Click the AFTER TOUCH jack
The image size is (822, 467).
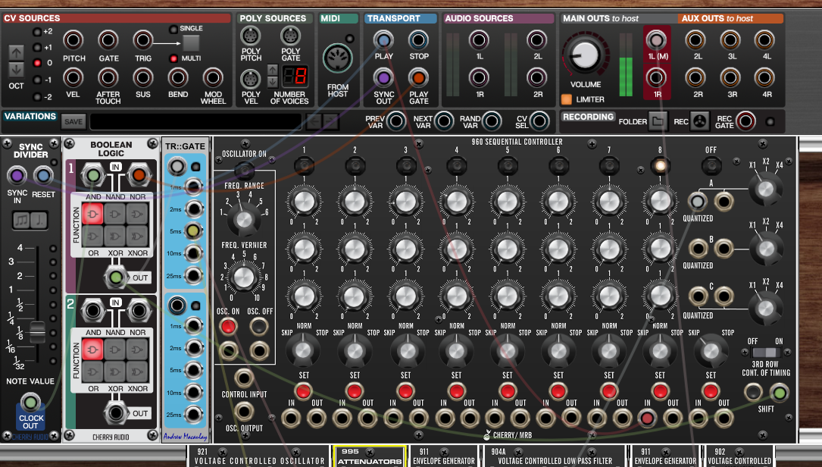(108, 78)
